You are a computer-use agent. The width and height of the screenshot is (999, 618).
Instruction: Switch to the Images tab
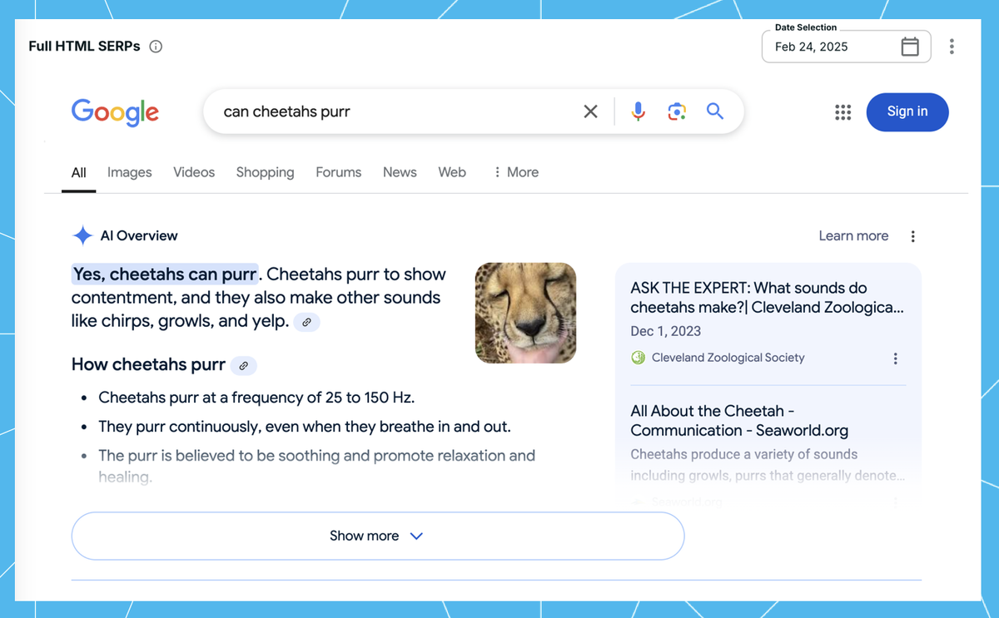pos(129,172)
